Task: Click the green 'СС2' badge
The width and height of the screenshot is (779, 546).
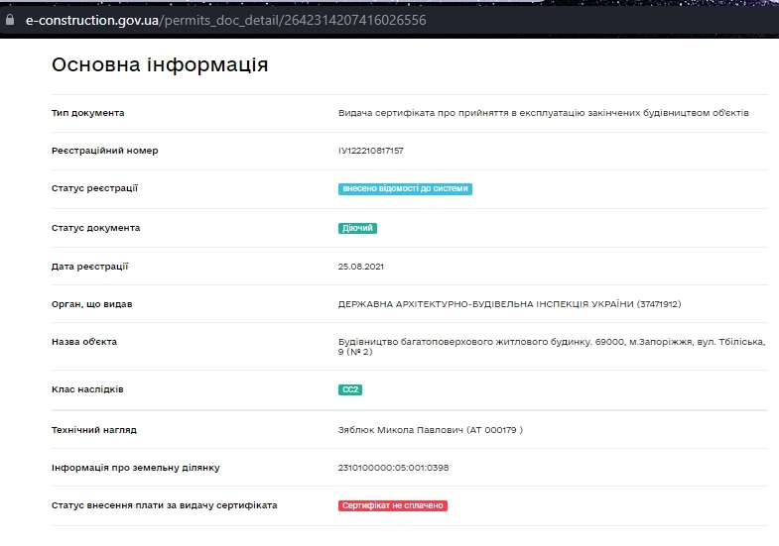Action: [349, 389]
